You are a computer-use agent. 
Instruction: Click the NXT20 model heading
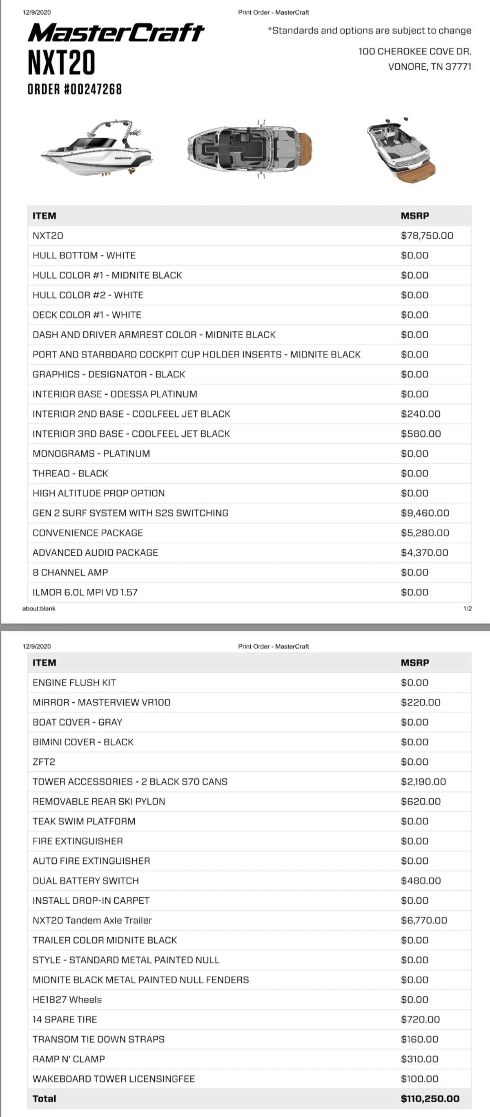pyautogui.click(x=61, y=63)
